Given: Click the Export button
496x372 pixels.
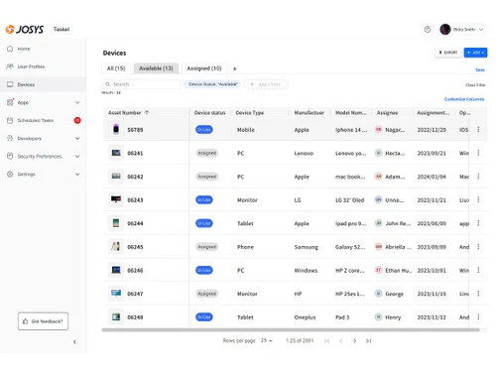Looking at the screenshot, I should [448, 53].
